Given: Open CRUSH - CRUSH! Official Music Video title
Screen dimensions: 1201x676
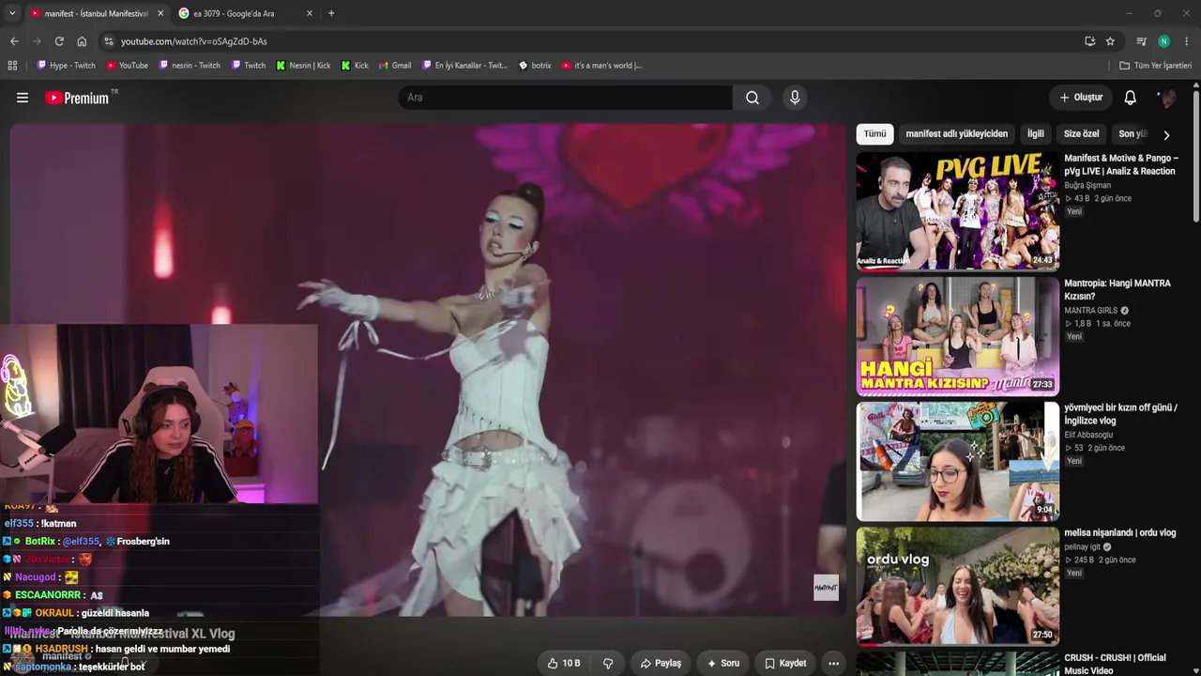Looking at the screenshot, I should [x=1115, y=664].
